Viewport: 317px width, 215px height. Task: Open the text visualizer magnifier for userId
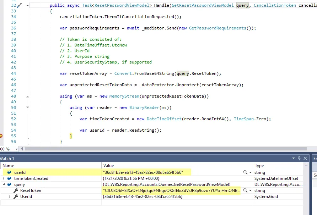pos(245,172)
